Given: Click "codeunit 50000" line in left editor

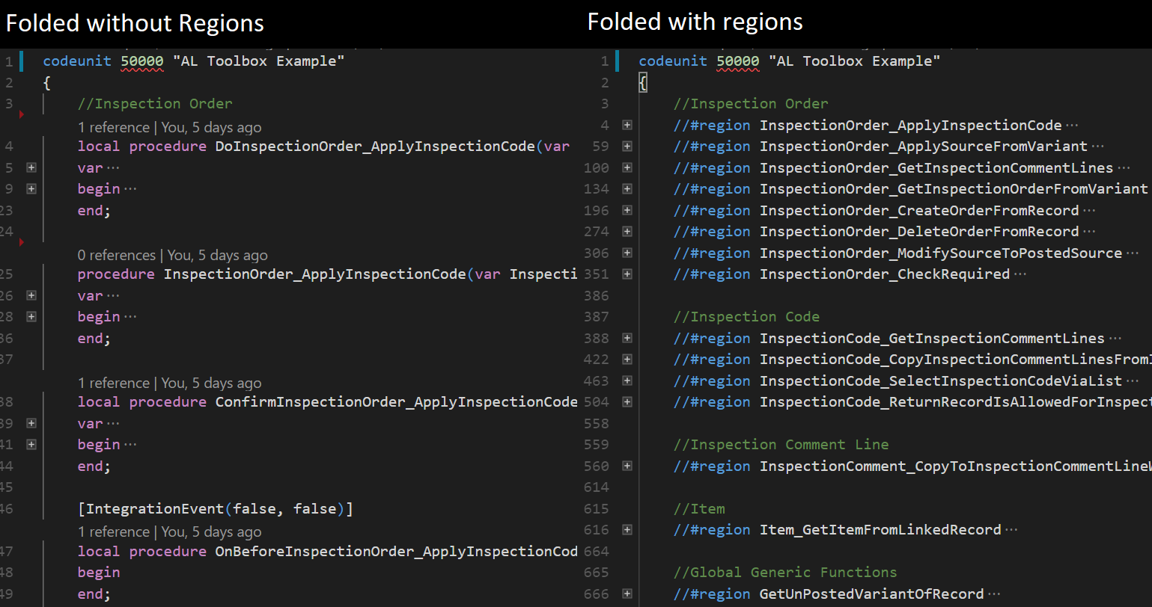Looking at the screenshot, I should [x=194, y=61].
